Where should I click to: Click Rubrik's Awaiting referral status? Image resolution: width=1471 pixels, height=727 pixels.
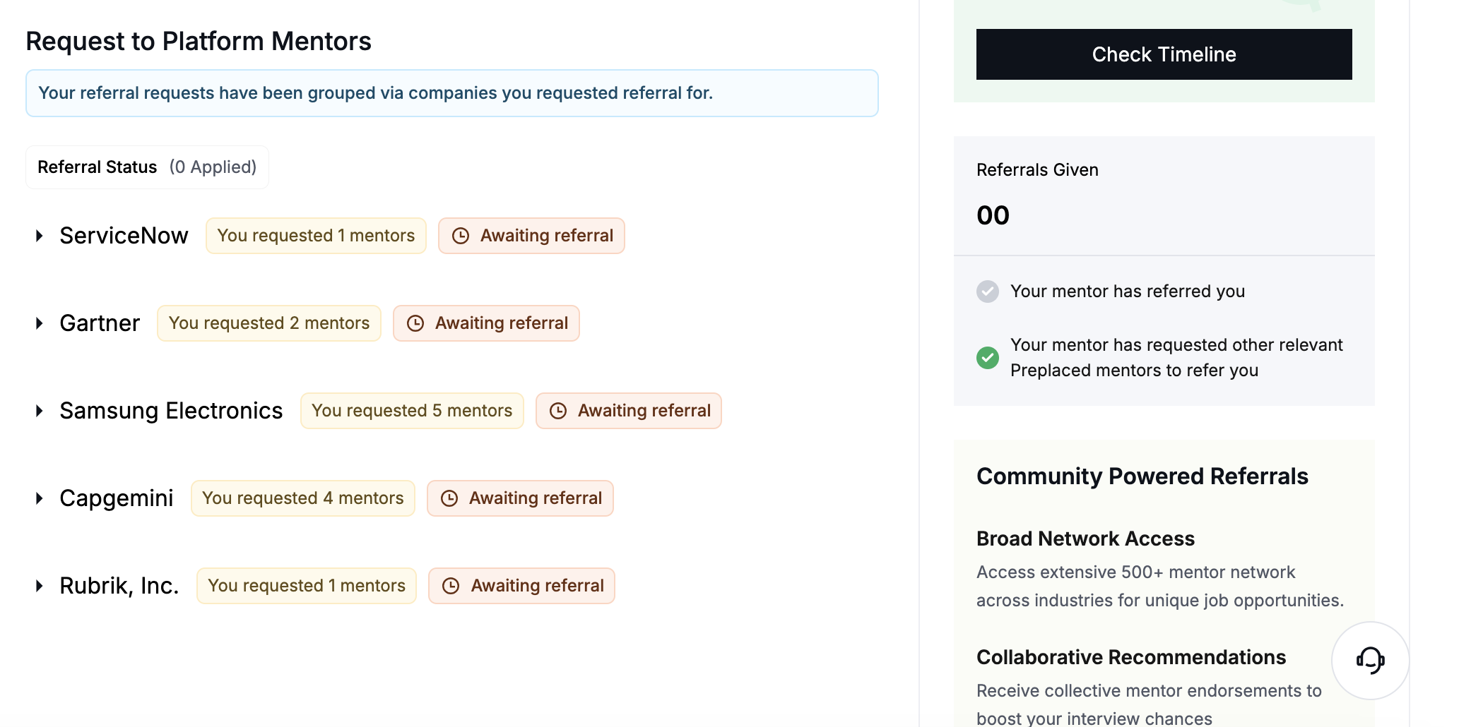(x=521, y=586)
